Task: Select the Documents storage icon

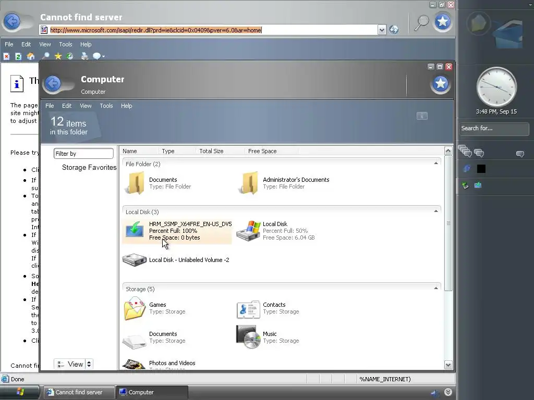Action: tap(135, 341)
